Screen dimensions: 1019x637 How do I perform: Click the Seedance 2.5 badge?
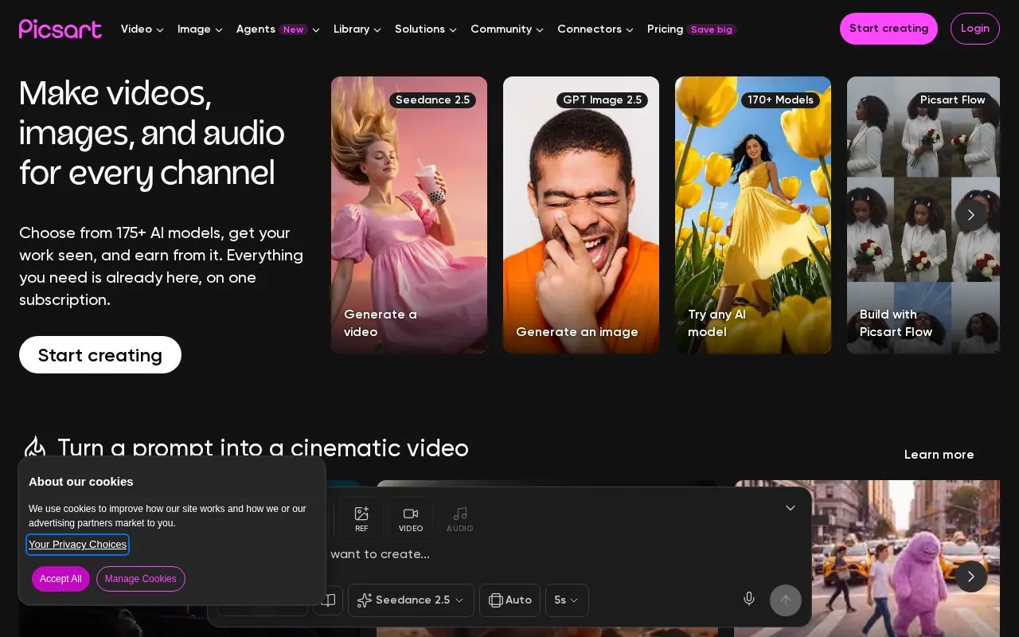(x=433, y=100)
